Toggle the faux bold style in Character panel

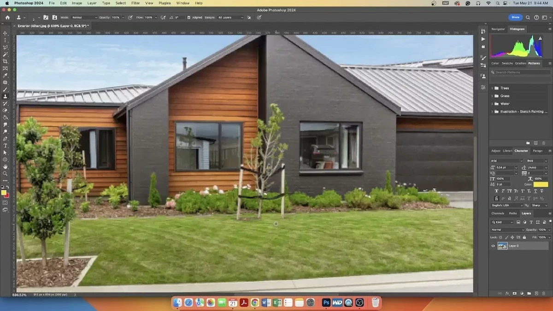tap(496, 191)
